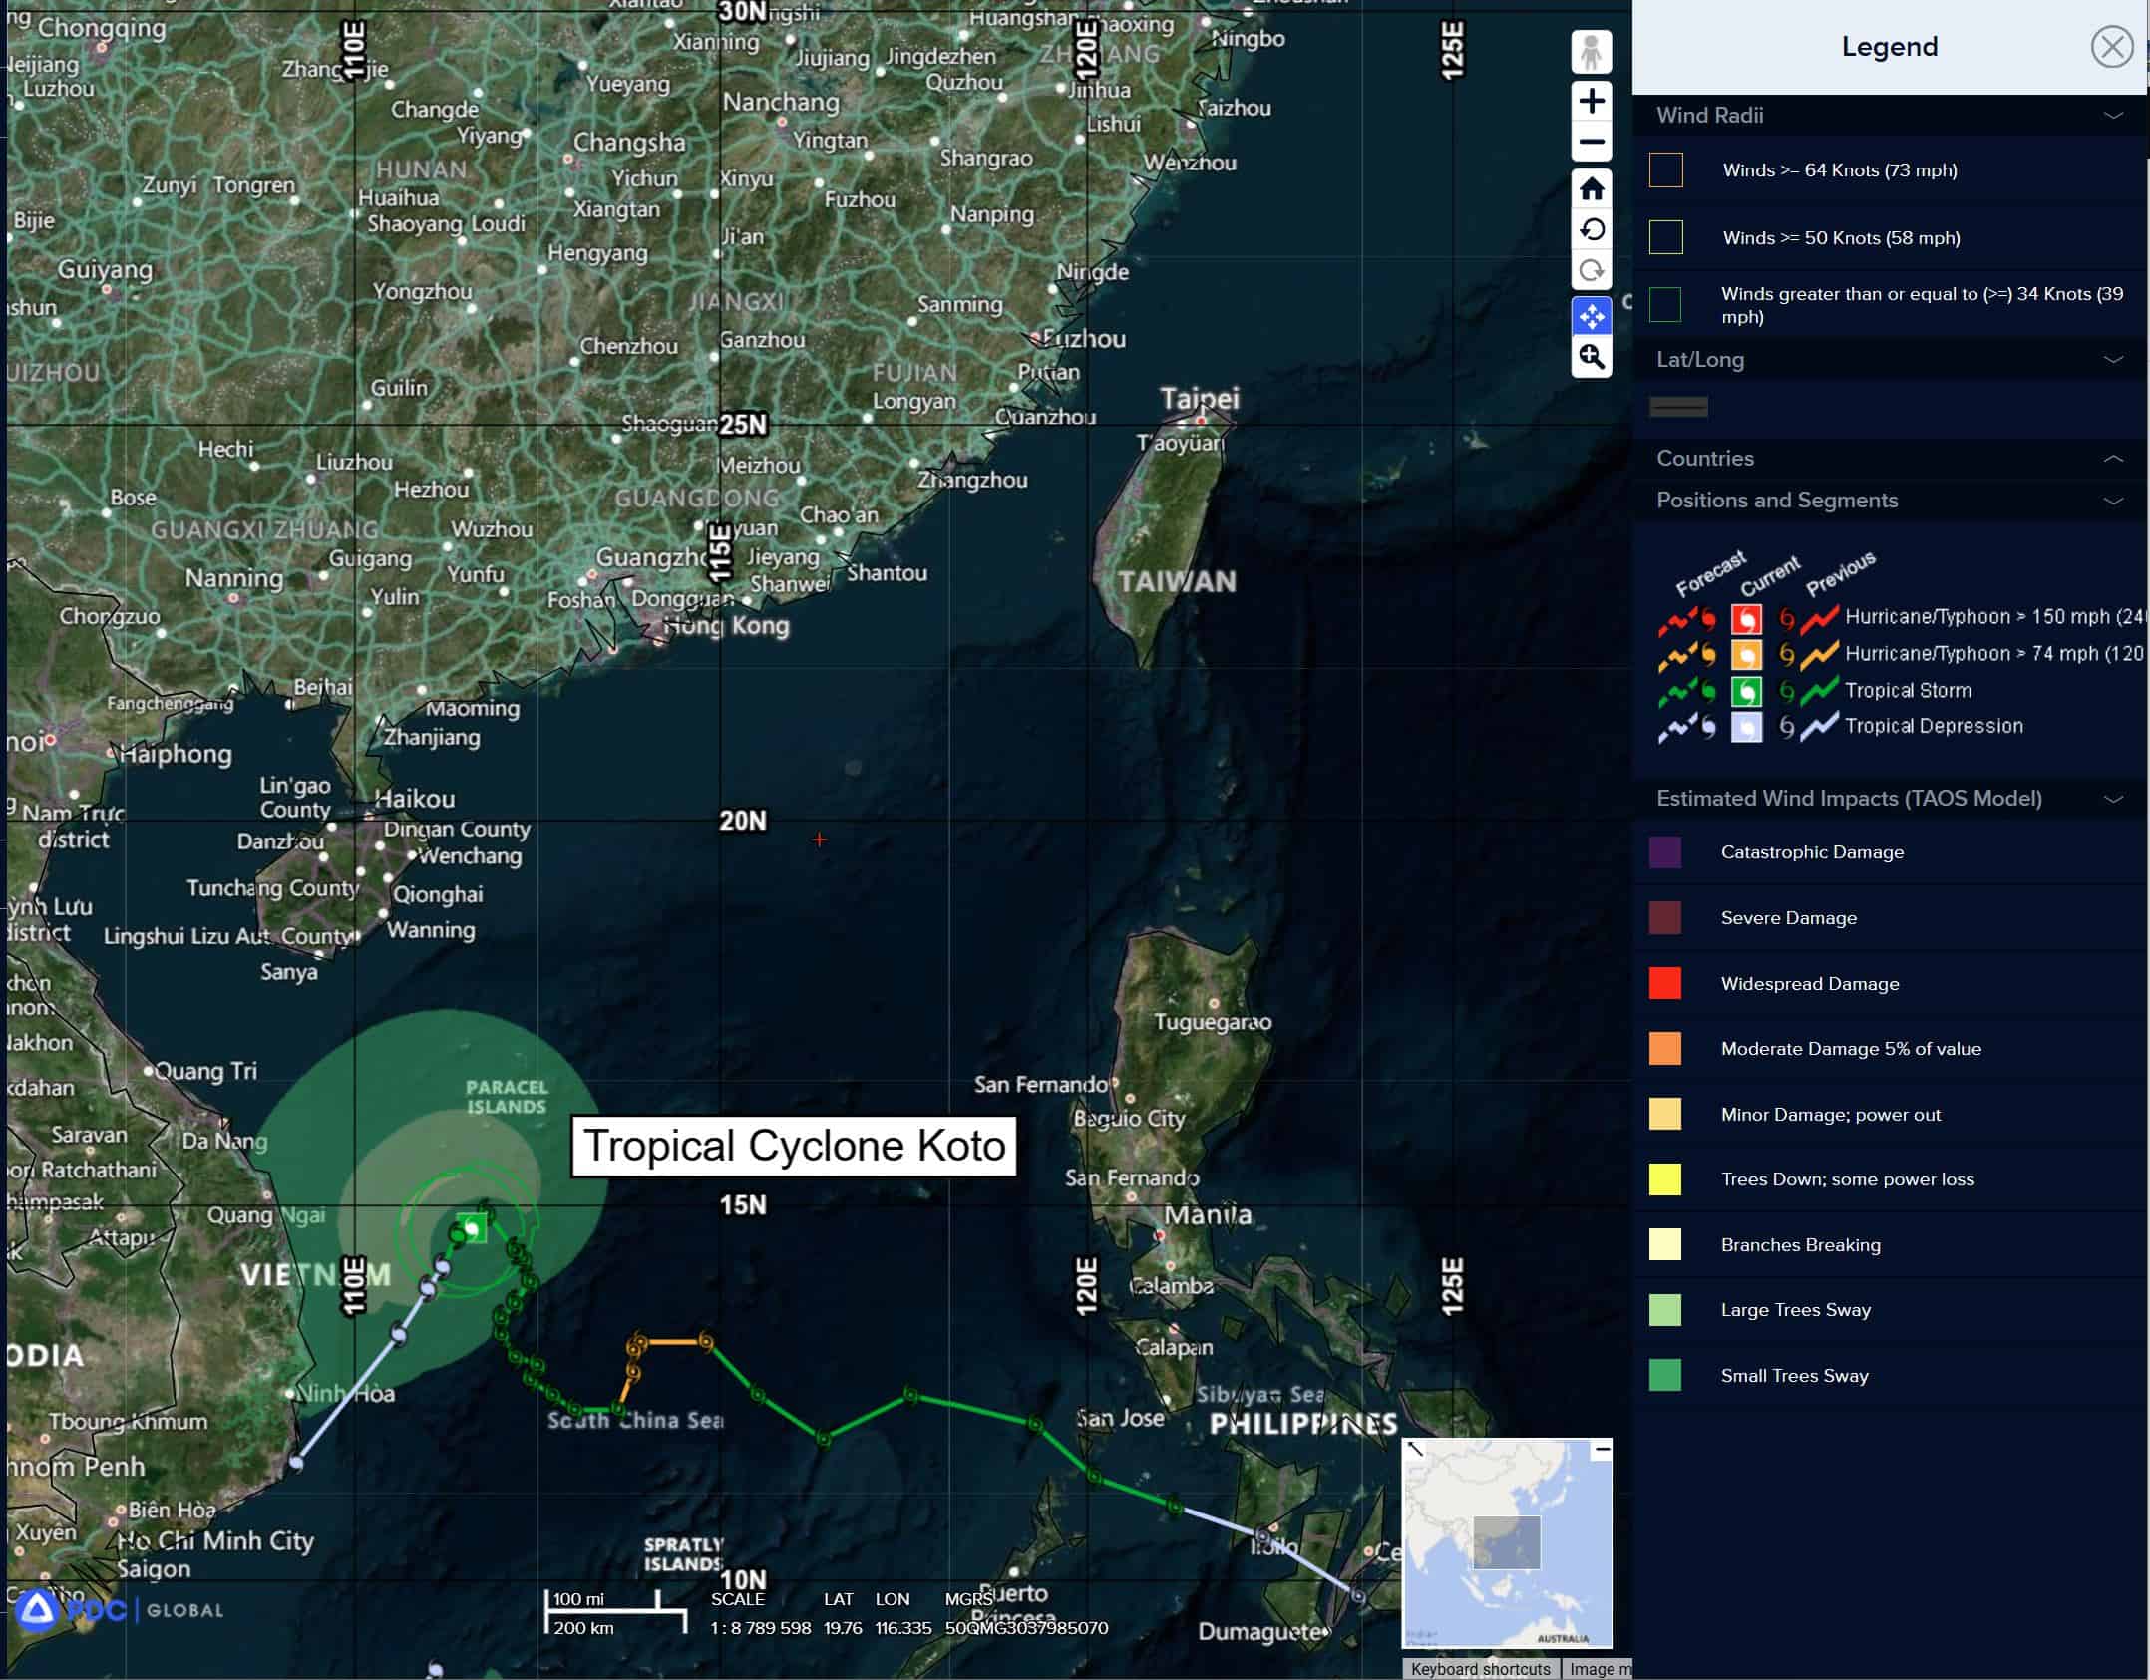Collapse the Lat/Long legend section
Screen dimensions: 2150x1680
click(2112, 360)
